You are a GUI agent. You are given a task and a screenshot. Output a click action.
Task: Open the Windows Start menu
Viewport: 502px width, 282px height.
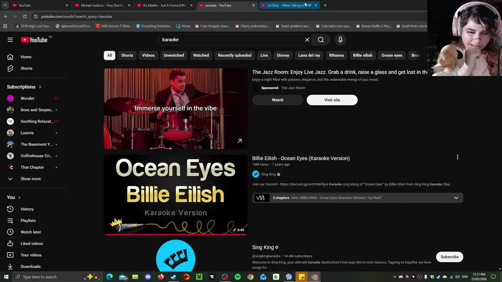point(6,277)
